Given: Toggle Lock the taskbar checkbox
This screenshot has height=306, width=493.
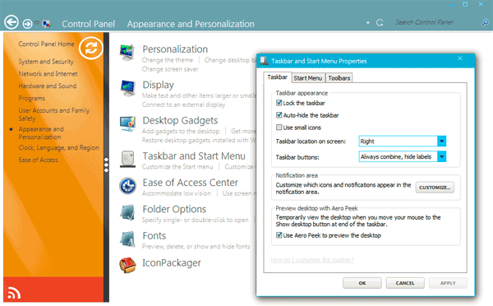Looking at the screenshot, I should (x=279, y=103).
